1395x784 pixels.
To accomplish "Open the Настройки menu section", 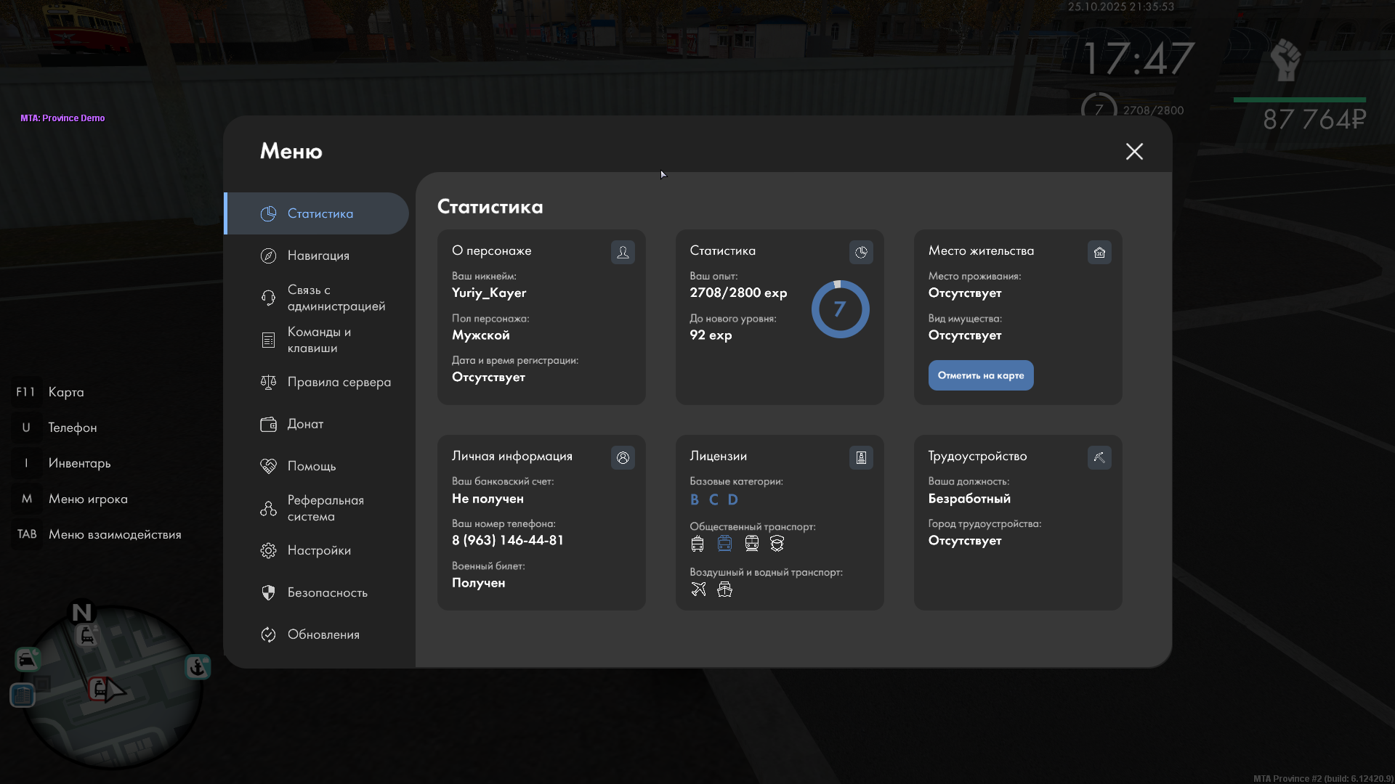I will coord(319,550).
